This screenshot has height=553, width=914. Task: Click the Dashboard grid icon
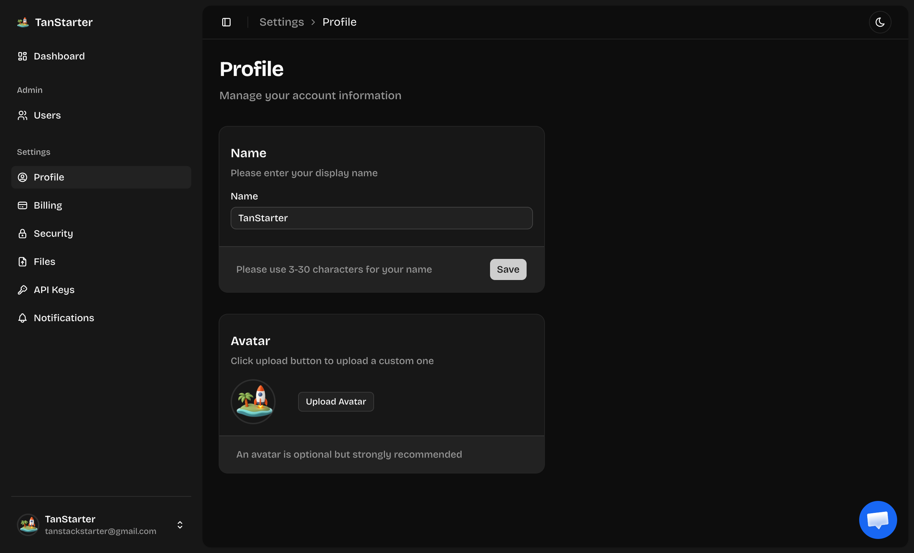pos(22,56)
